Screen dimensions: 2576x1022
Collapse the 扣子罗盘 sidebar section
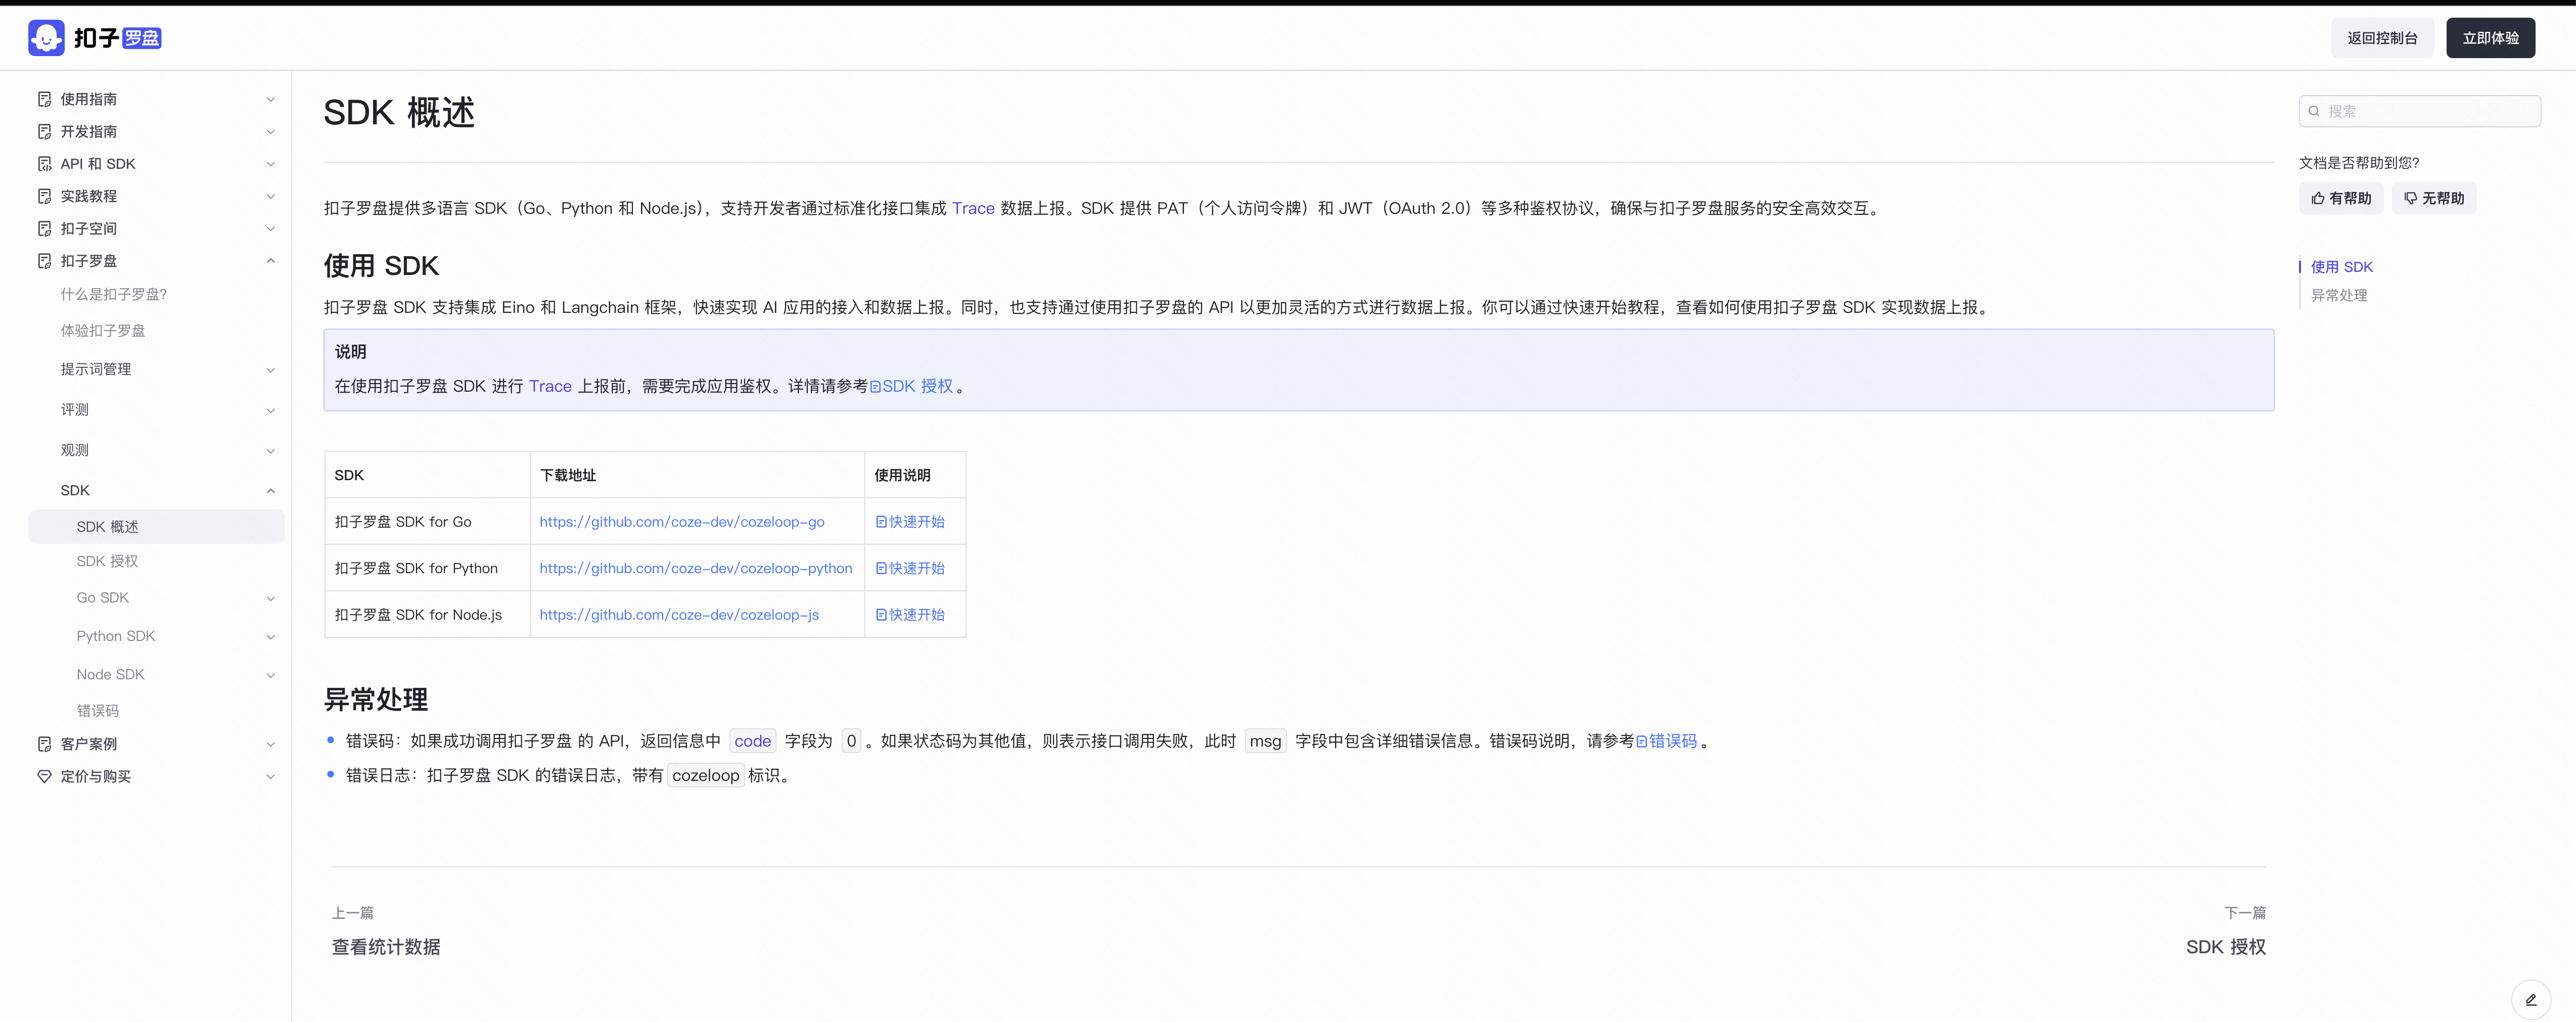point(270,261)
